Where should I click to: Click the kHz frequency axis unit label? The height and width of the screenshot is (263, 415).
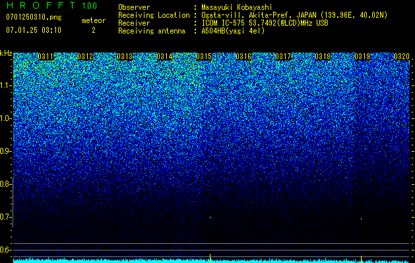(6, 53)
